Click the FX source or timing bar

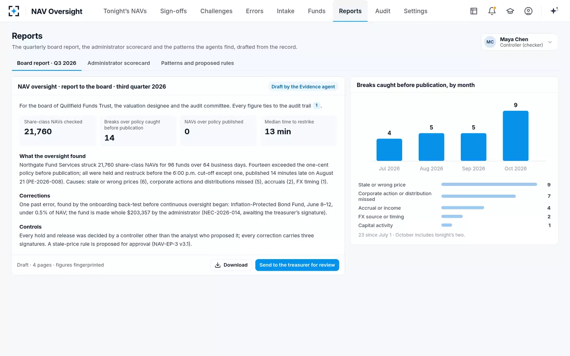tap(452, 216)
